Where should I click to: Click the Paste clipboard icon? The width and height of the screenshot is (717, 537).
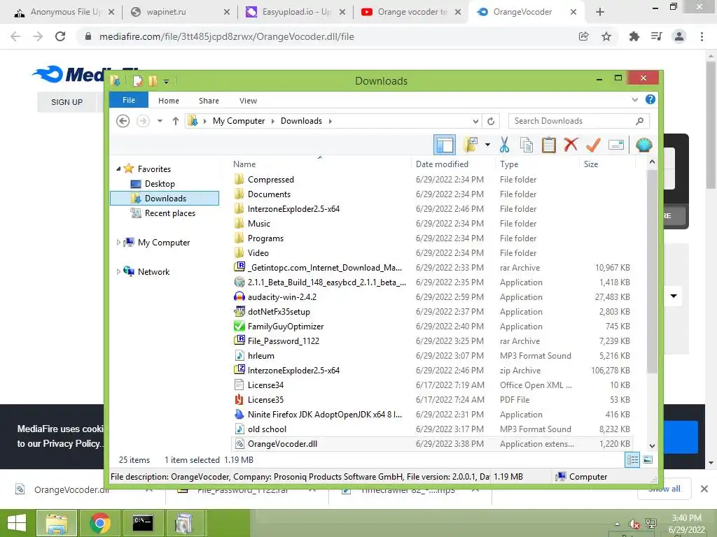tap(548, 145)
